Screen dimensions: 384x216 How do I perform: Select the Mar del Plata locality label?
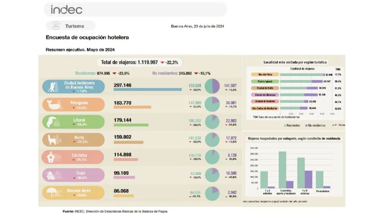(x=264, y=75)
